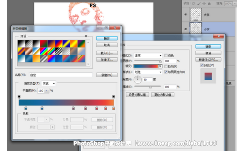Pick the solid orange gradient preset

[x=37, y=59]
